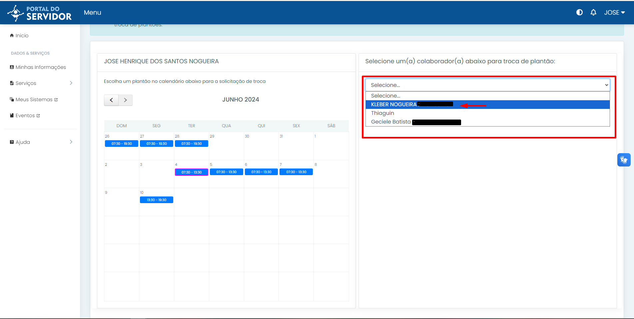
Task: Click day 29 cell in calendar
Action: click(x=227, y=146)
